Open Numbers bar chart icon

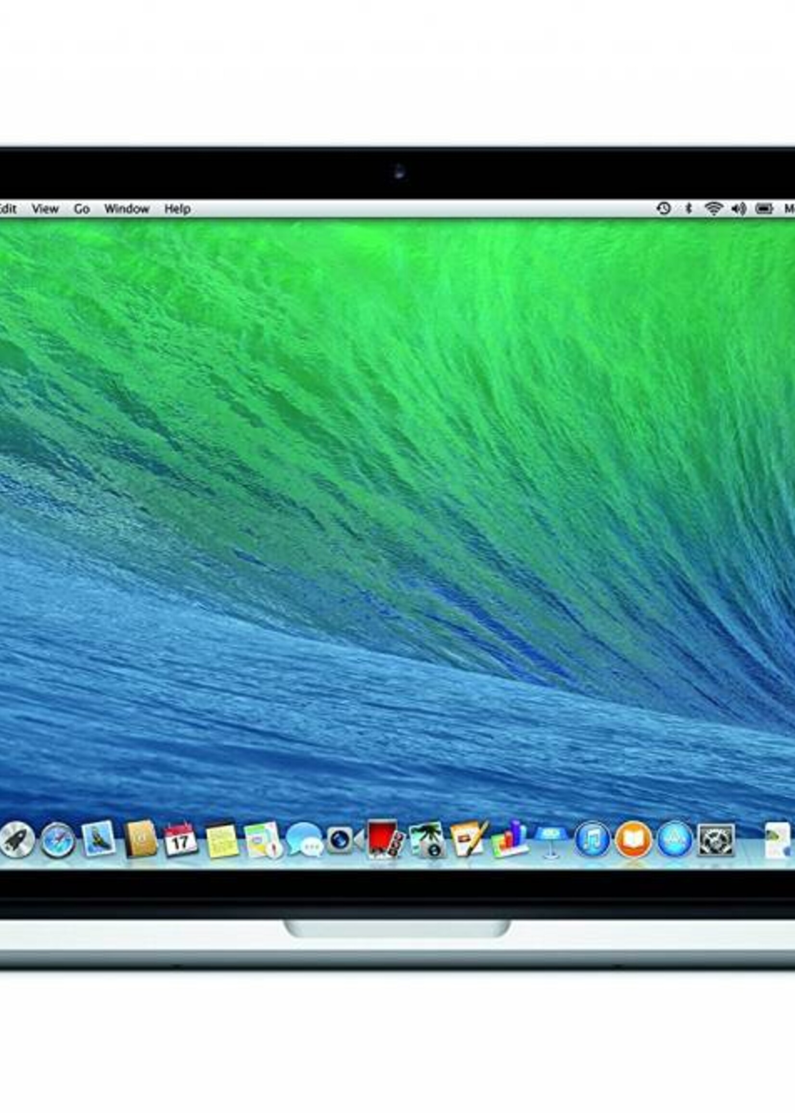click(x=510, y=839)
